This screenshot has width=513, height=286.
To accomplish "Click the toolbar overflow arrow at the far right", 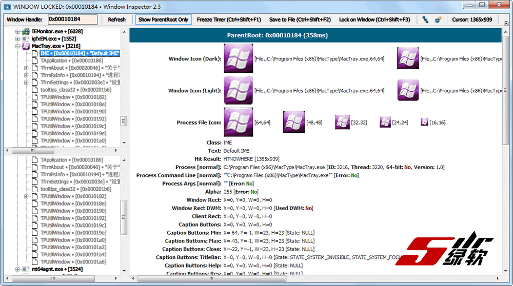I will pos(506,22).
